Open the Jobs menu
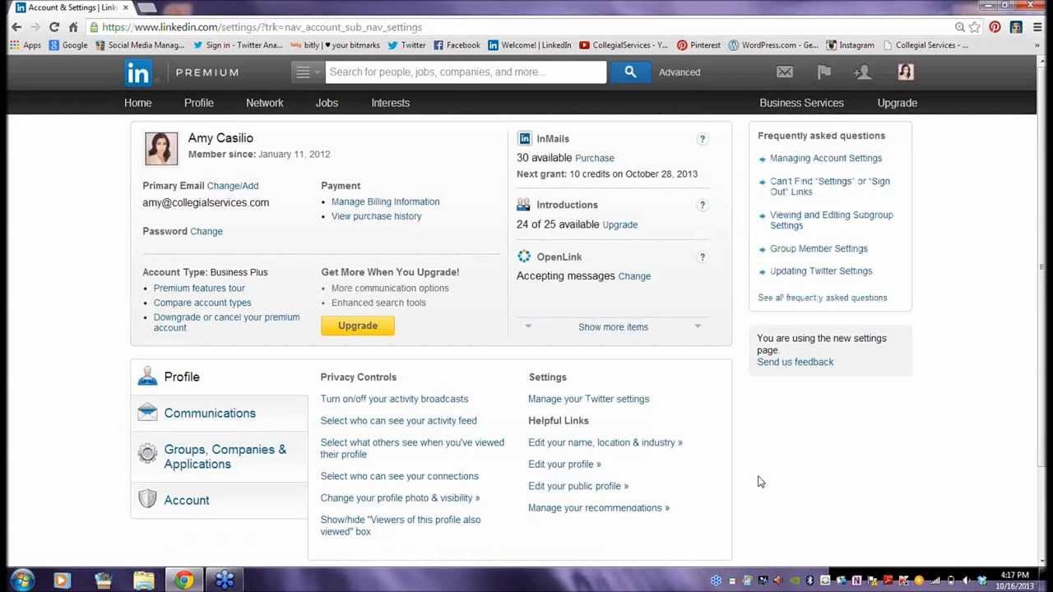1053x592 pixels. click(x=327, y=103)
